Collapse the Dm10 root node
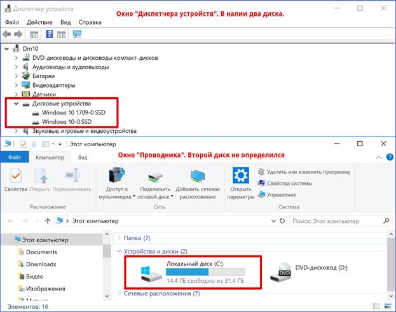Viewport: 396px width, 312px height. pyautogui.click(x=7, y=49)
